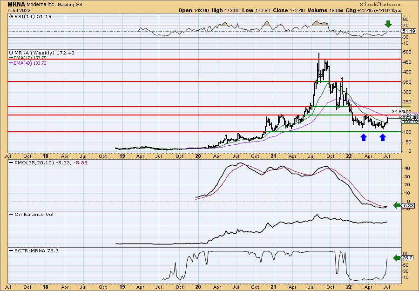Click the Close 172.40 header value
This screenshot has width=419, height=291.
[288, 10]
